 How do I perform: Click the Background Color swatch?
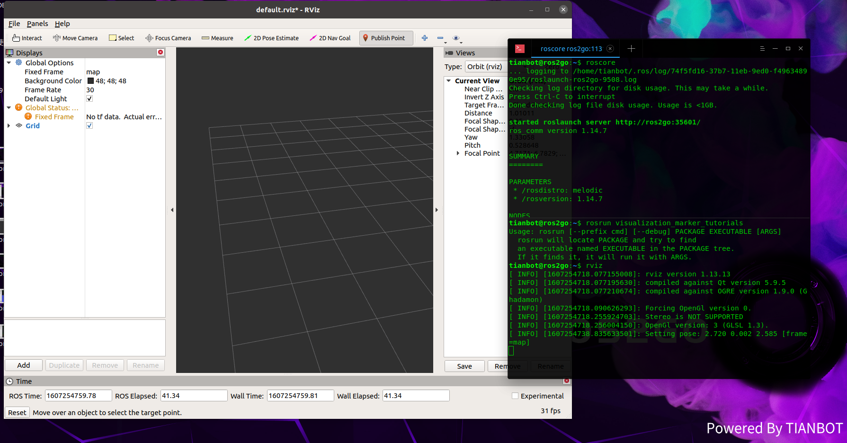[x=90, y=80]
